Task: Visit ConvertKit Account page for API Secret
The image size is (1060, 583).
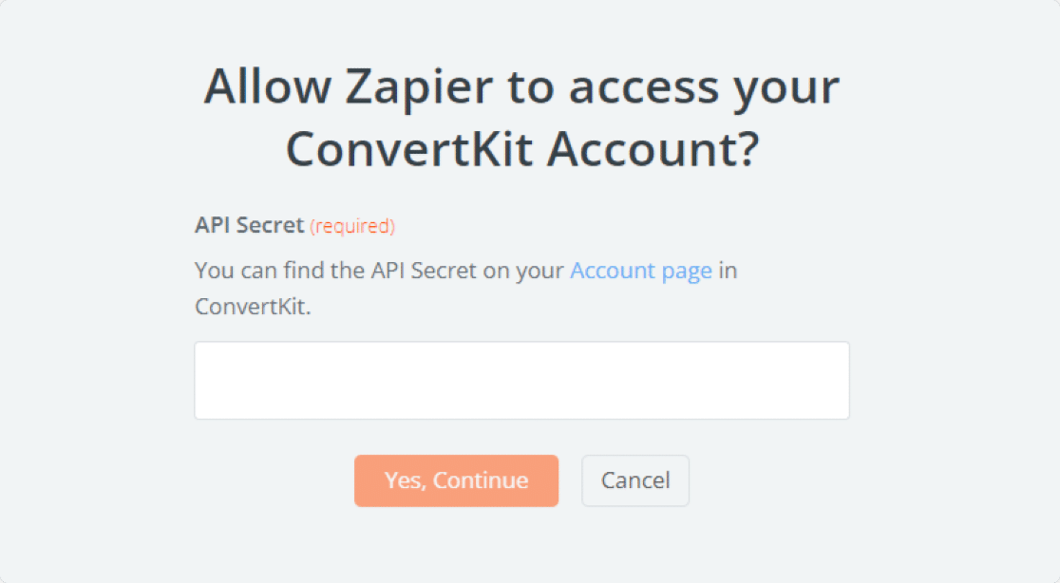Action: pyautogui.click(x=641, y=271)
